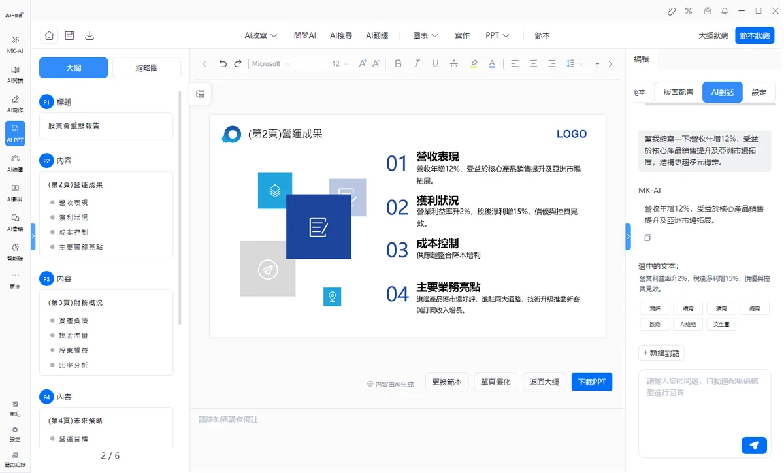Collapse the right panel with blue arrow handle

click(x=628, y=236)
